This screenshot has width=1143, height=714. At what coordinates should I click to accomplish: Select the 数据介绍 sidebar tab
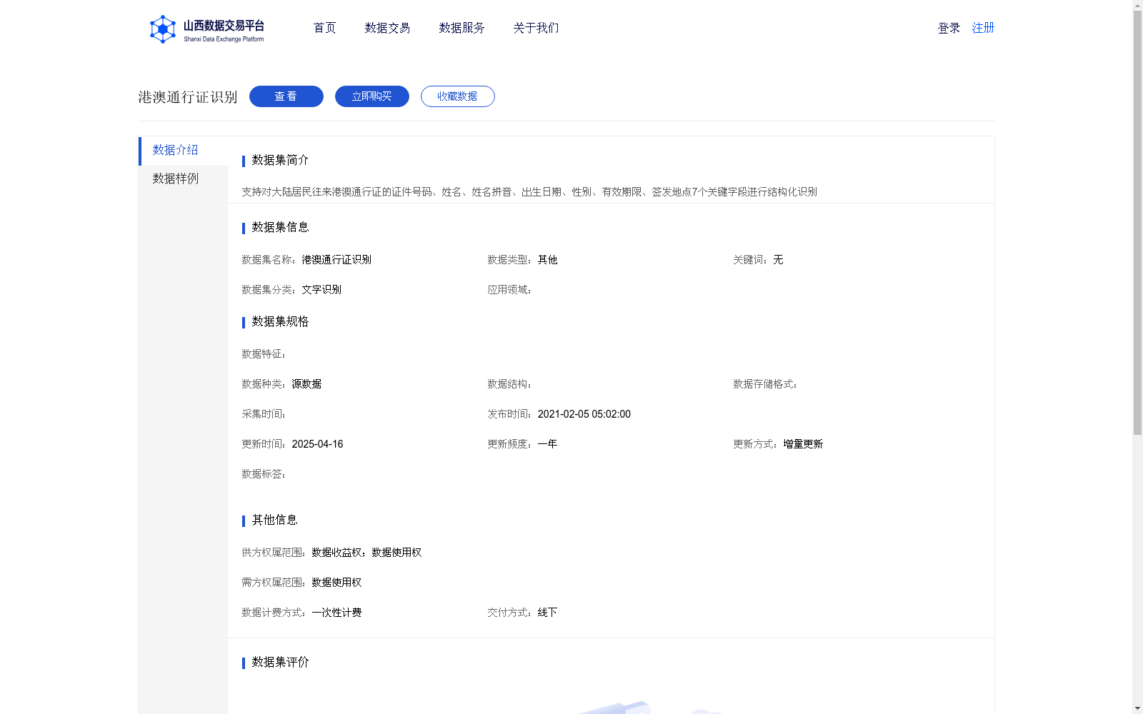[174, 151]
